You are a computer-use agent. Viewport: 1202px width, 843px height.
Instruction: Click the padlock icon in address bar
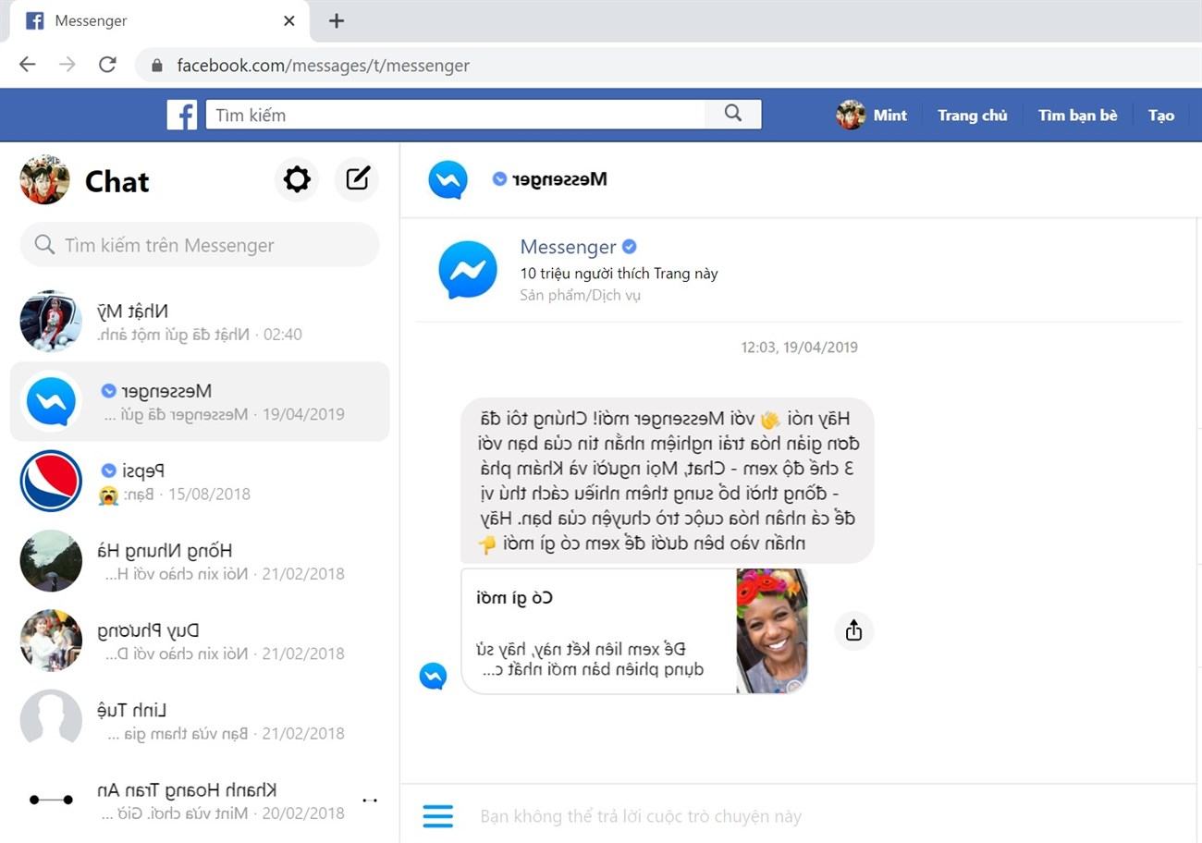click(157, 66)
